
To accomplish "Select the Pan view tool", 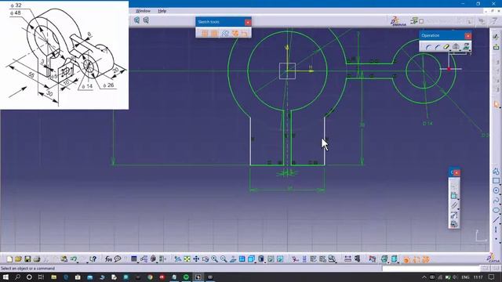I will tap(196, 259).
